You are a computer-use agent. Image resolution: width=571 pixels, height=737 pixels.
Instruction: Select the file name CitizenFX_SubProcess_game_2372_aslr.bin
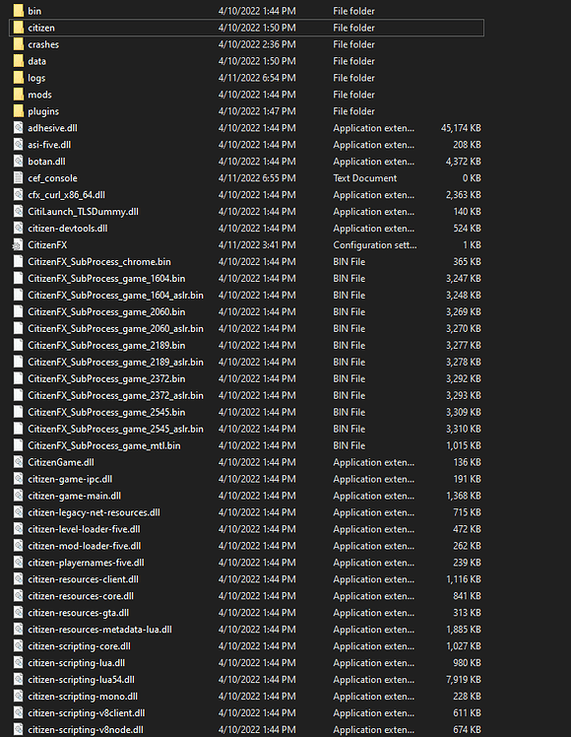pyautogui.click(x=115, y=395)
